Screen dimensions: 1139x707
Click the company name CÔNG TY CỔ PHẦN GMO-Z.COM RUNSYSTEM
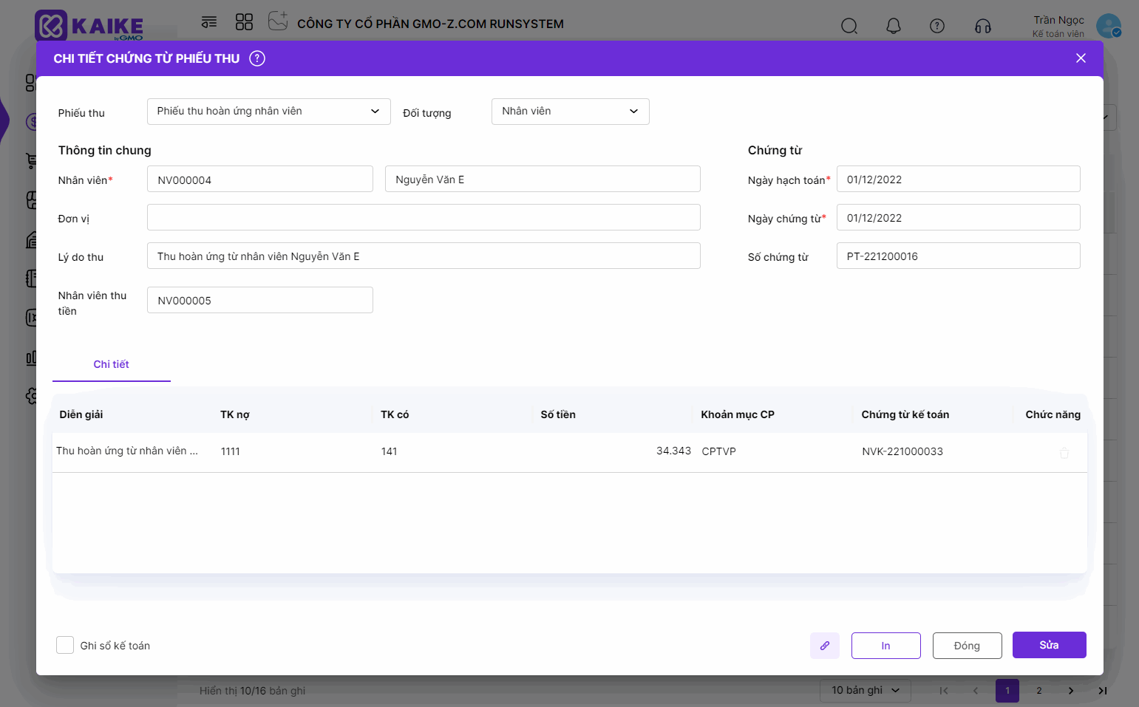coord(430,24)
